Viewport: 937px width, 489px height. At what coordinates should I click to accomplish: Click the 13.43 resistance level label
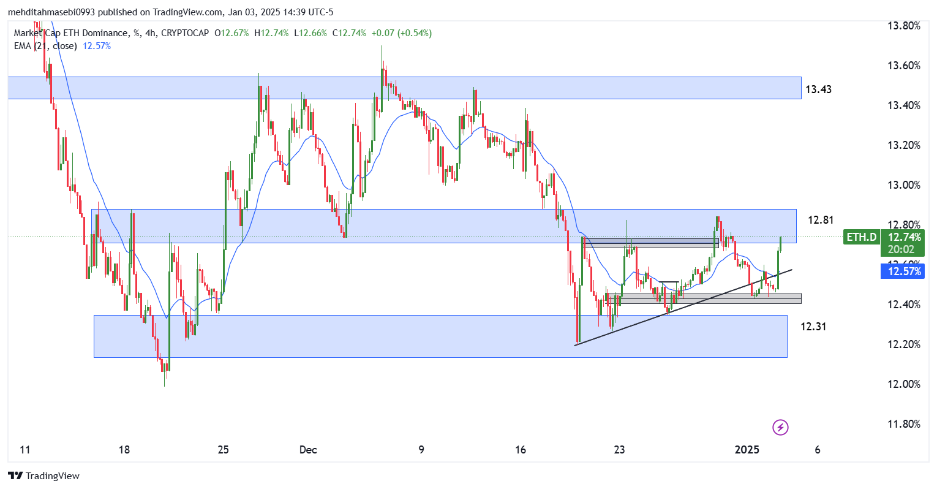point(818,89)
